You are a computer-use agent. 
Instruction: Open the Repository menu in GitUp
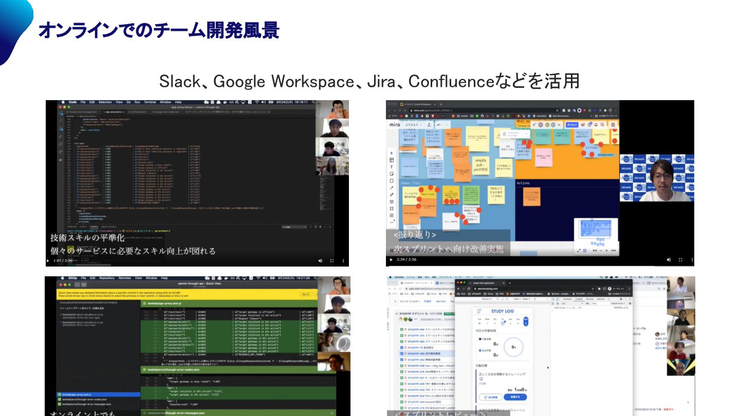tap(107, 278)
